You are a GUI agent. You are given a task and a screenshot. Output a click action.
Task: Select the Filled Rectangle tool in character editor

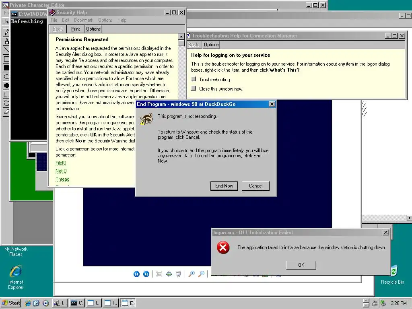6,68
